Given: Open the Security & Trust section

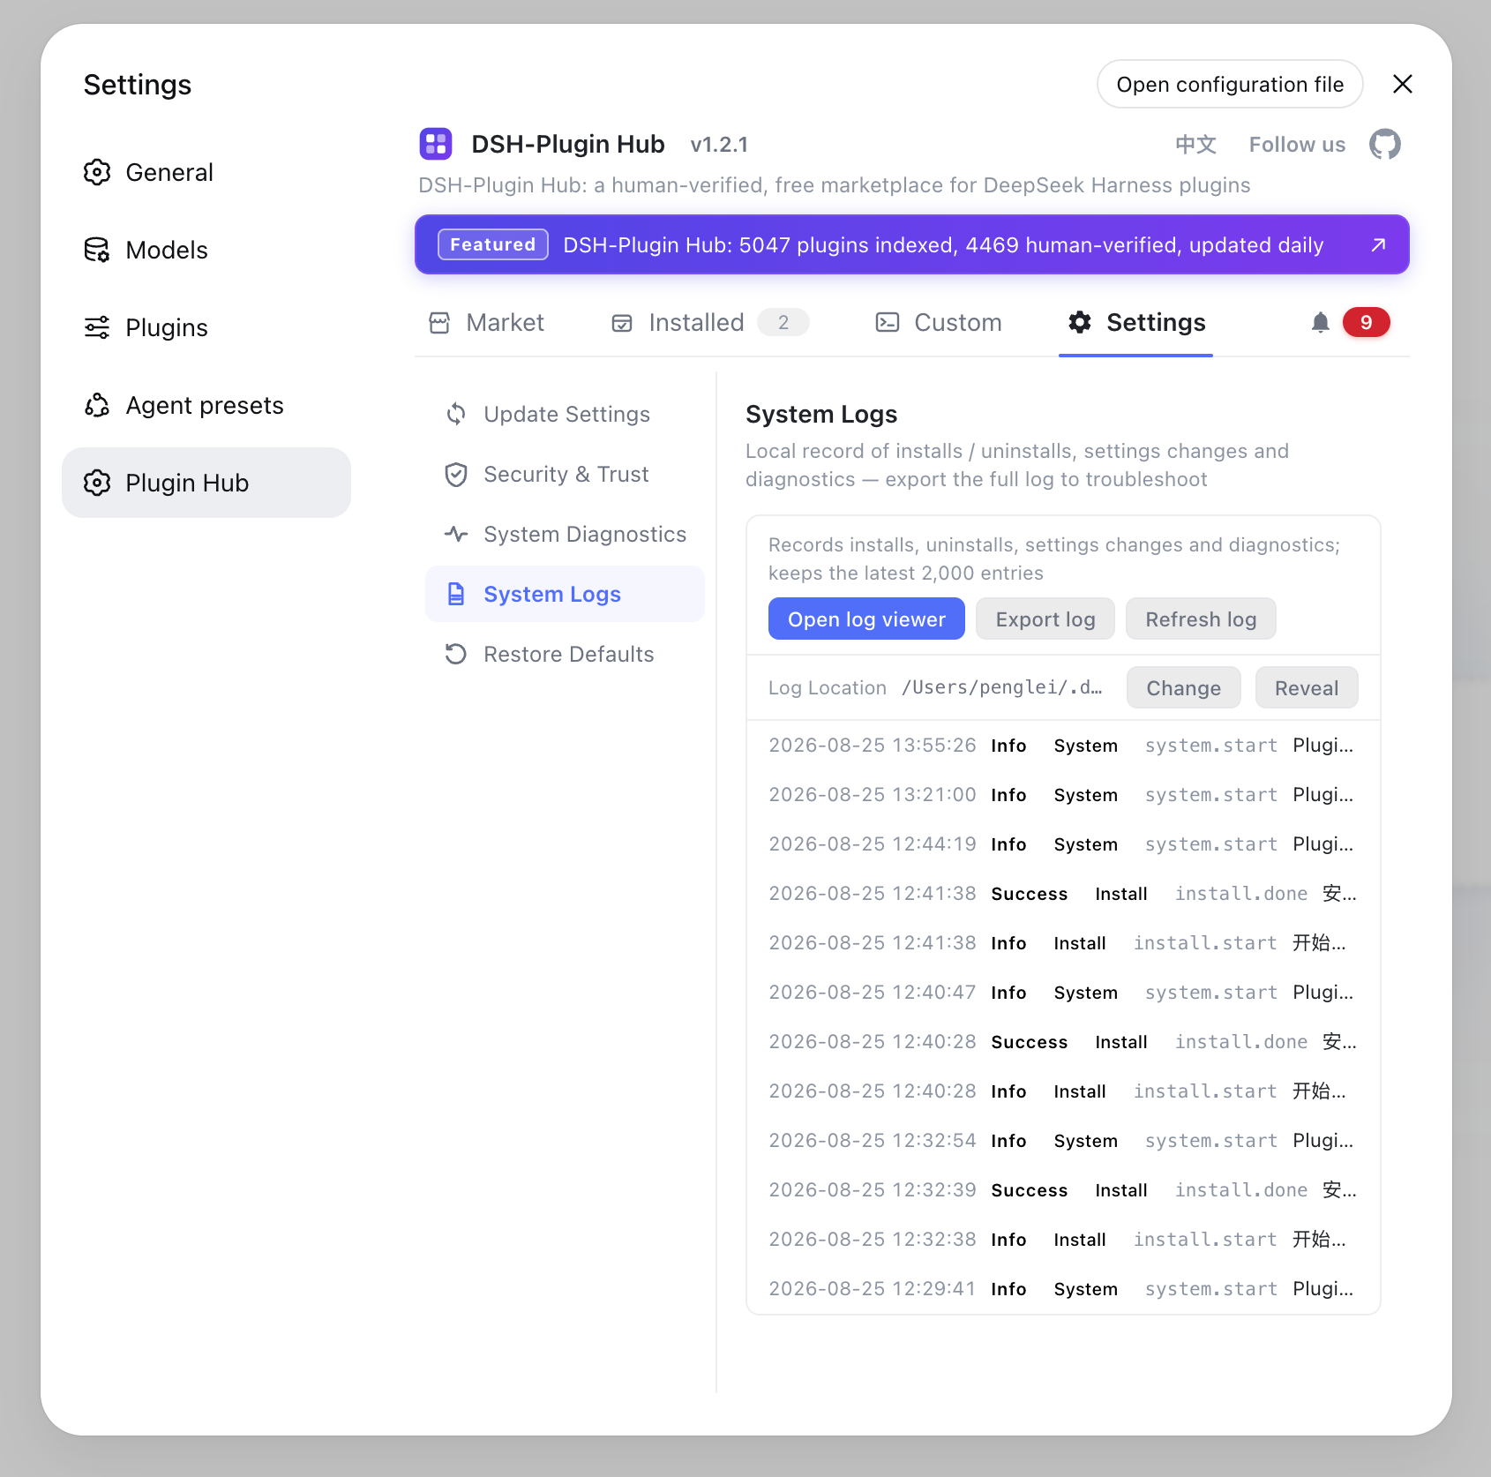Looking at the screenshot, I should point(565,474).
